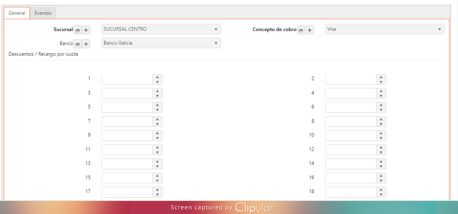Screen dimensions: 458x214
Task: Add a new Banco with plus icon
Action: 86,44
